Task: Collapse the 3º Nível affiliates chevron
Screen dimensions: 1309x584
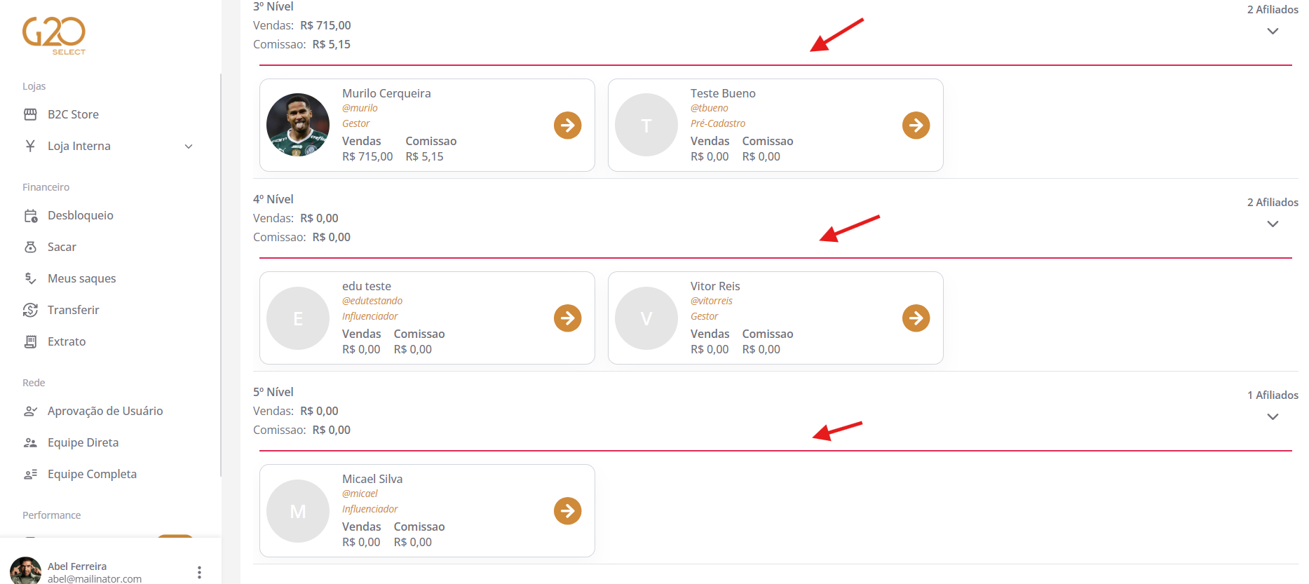Action: (1273, 32)
